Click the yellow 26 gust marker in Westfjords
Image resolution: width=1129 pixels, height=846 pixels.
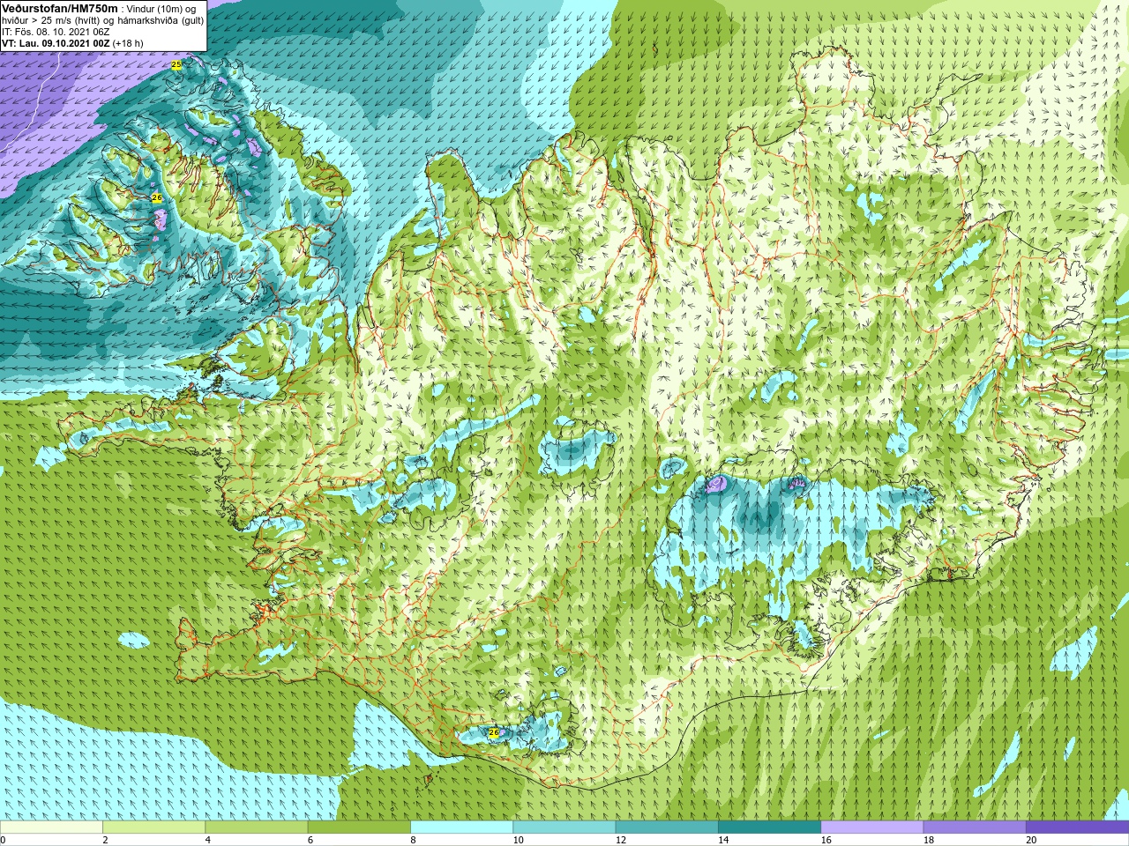pyautogui.click(x=157, y=197)
